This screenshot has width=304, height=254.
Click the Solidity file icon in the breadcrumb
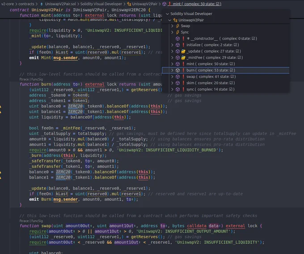click(x=42, y=4)
